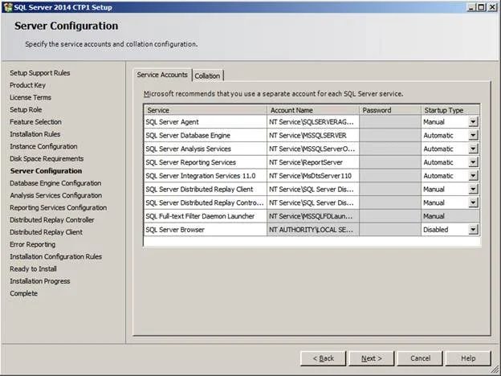Select the Instance Configuration step
This screenshot has width=501, height=376.
43,146
